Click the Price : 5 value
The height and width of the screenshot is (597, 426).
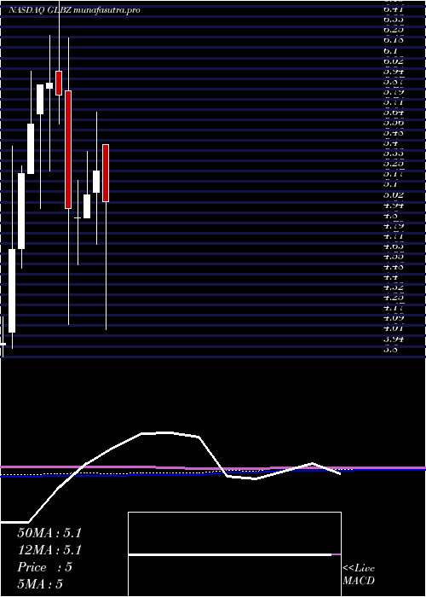[44, 567]
